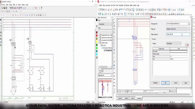Switch to the List tab in page navigator
Image resolution: width=195 pixels, height=109 pixels.
(x=102, y=71)
